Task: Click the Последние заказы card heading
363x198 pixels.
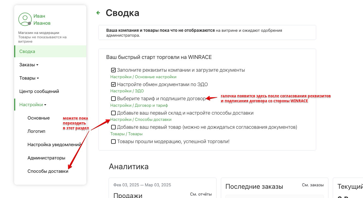Action: 254,187
